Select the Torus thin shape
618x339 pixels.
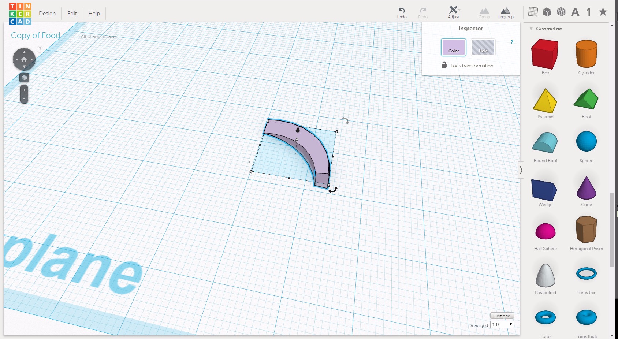(x=587, y=273)
